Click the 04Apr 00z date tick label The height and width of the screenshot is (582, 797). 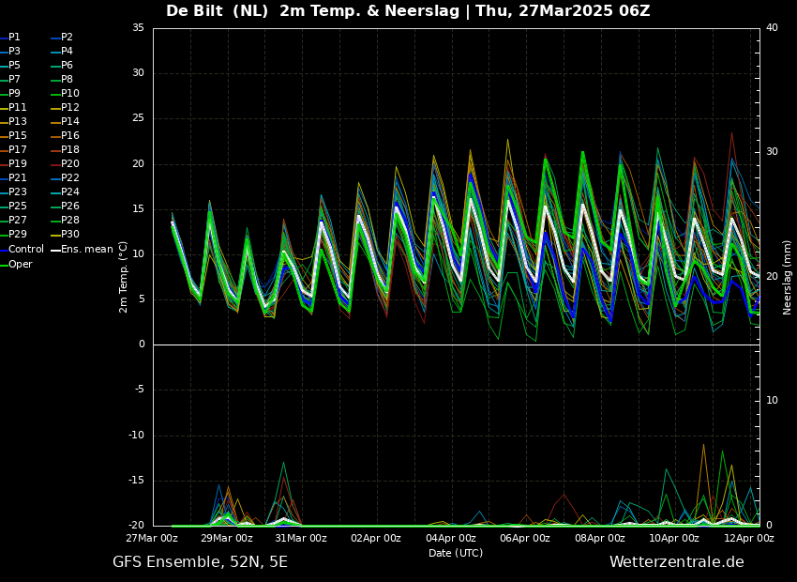coord(452,539)
